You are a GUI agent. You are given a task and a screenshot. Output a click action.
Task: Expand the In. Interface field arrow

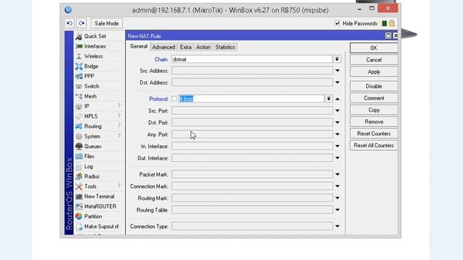coord(337,146)
